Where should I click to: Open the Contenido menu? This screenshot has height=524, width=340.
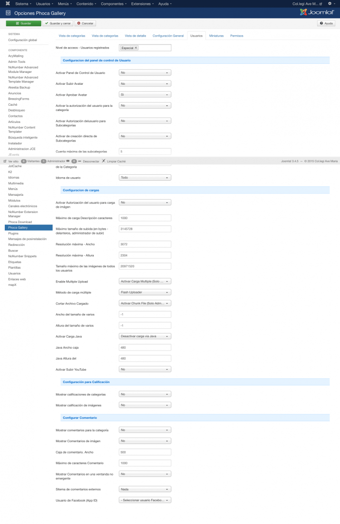pos(86,4)
